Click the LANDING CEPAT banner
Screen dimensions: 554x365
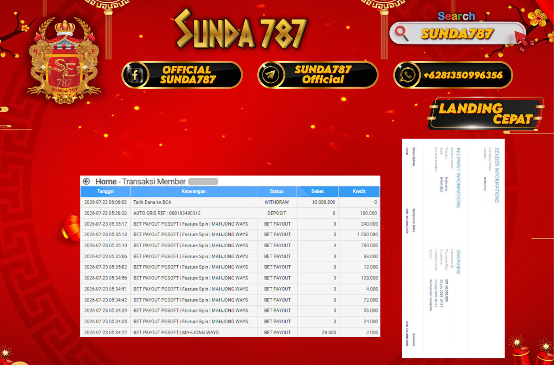click(485, 113)
